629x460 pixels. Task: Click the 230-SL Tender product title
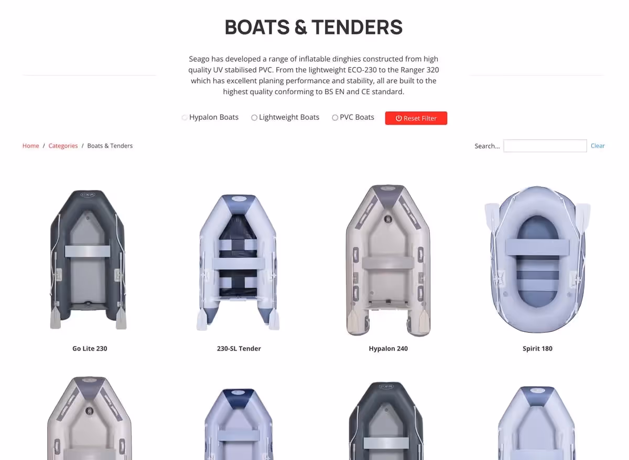click(239, 349)
